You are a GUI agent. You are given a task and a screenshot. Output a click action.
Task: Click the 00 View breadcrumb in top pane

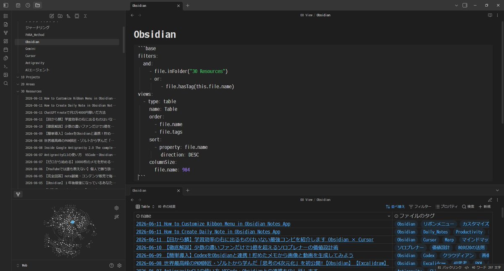306,15
